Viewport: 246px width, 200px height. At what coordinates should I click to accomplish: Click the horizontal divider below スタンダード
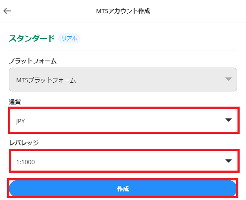click(x=123, y=50)
